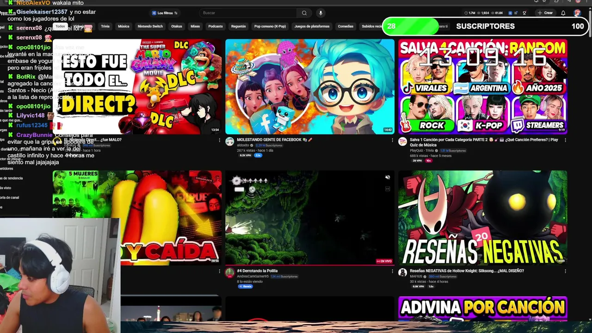Click the 1.5x badge under MAFIUS video
592x333 pixels.
[431, 287]
